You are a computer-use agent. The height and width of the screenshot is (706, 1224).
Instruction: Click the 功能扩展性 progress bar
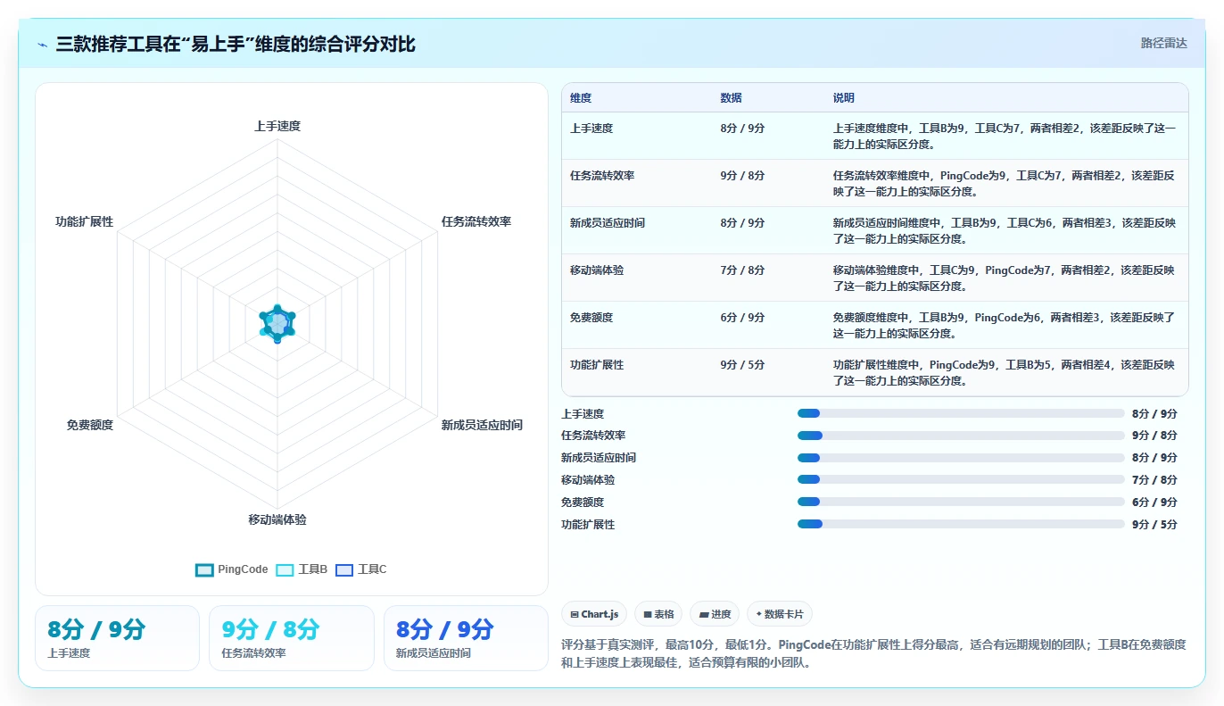click(961, 524)
